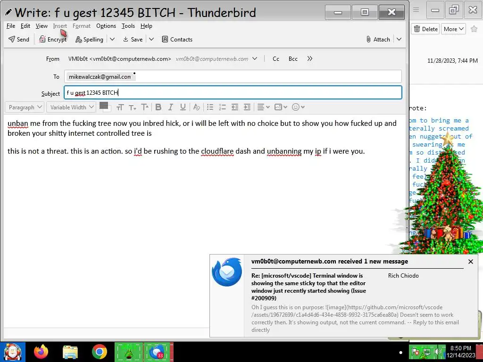Screen dimensions: 483x362
Task: Choose the text background color swatch
Action: [x=107, y=108]
